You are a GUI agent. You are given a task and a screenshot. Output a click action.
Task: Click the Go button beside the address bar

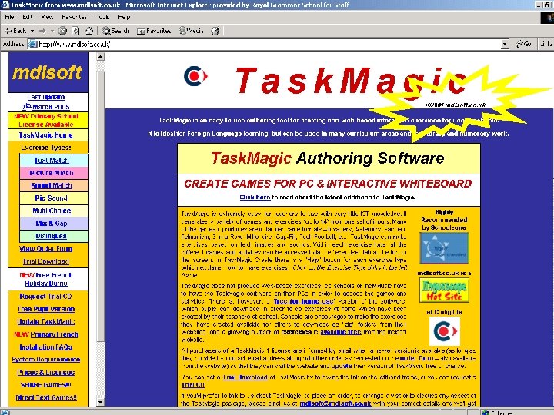(x=524, y=44)
